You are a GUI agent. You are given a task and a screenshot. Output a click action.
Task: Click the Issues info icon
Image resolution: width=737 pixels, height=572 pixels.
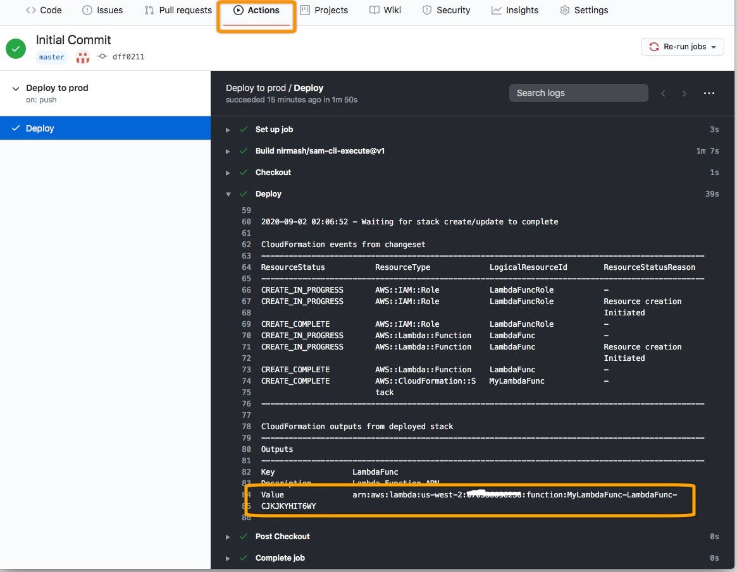tap(87, 10)
